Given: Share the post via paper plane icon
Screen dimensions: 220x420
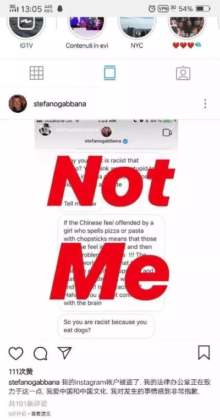Looking at the screenshot, I should [x=64, y=353].
